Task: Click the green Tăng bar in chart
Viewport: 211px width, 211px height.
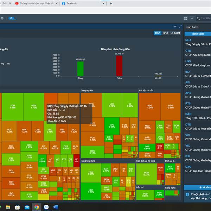Action: pos(80,69)
